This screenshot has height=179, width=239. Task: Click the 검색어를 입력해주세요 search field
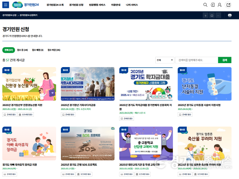(x=197, y=60)
